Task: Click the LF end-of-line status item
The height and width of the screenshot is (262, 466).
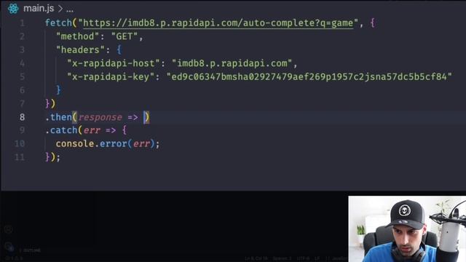Action: pyautogui.click(x=317, y=258)
